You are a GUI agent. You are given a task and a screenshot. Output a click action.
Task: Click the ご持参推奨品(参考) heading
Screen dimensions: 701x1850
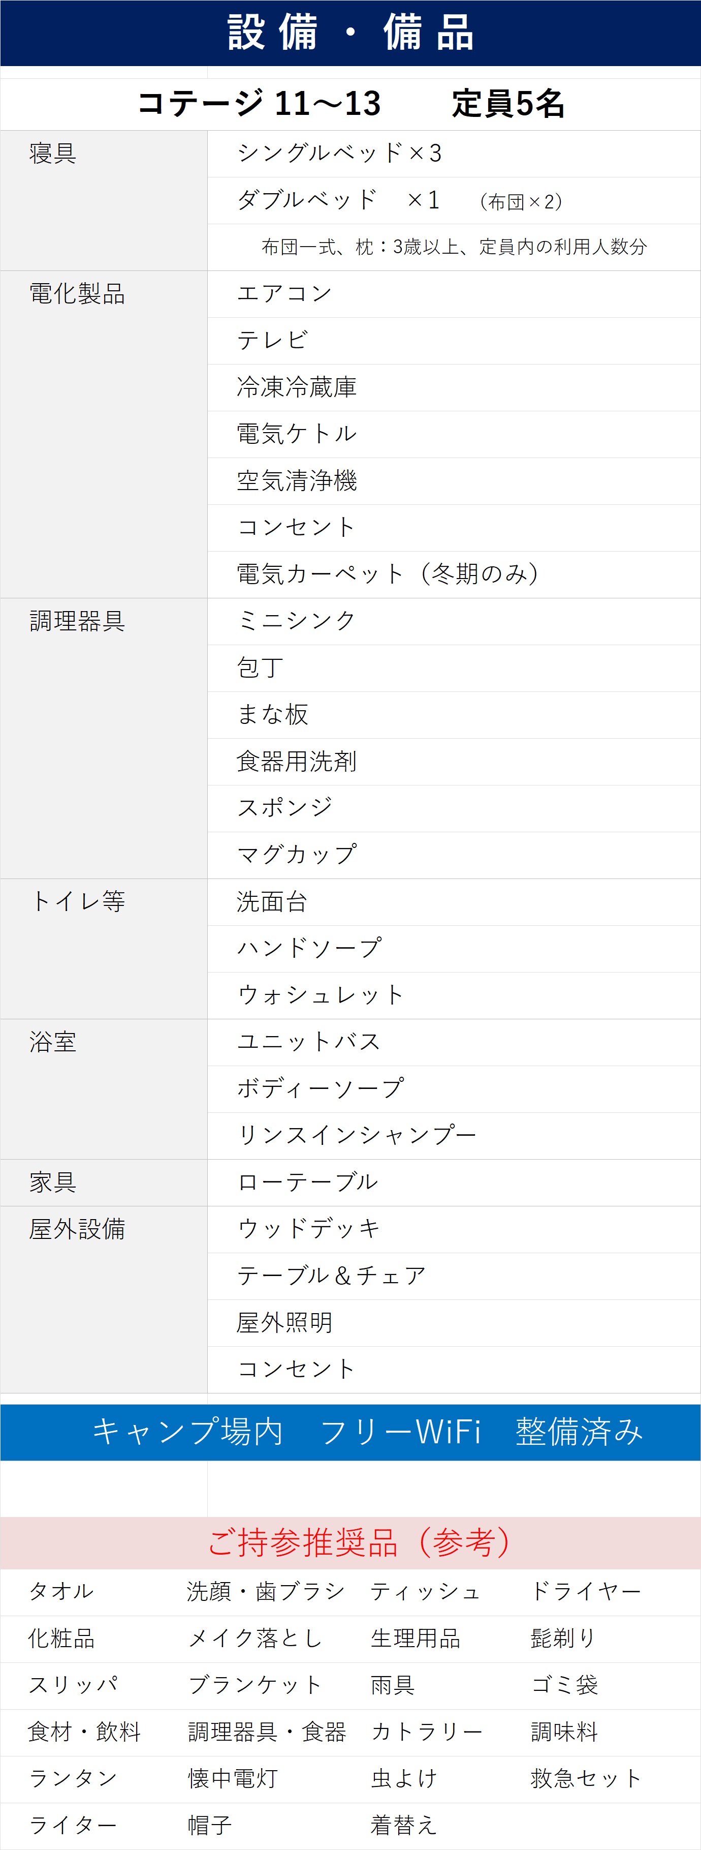(x=359, y=1542)
